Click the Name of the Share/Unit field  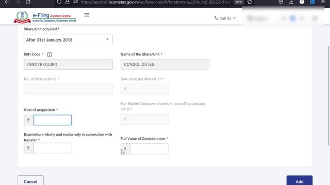(165, 64)
